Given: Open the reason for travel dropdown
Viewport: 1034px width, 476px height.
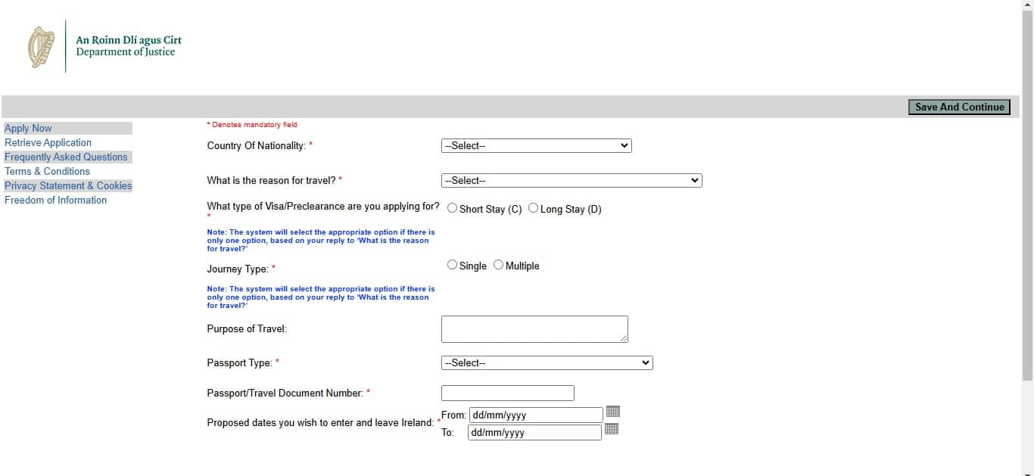Looking at the screenshot, I should (x=572, y=181).
